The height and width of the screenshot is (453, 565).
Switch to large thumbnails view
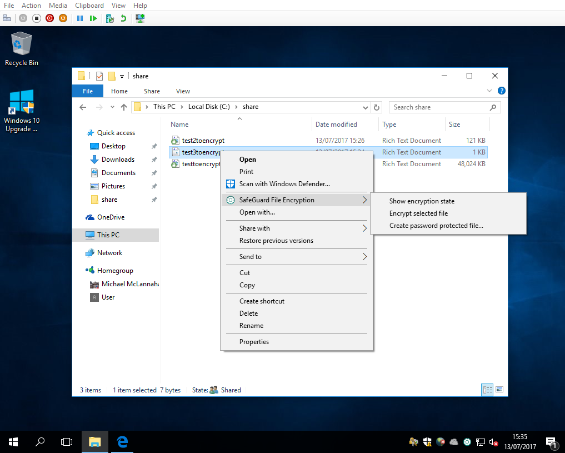(499, 390)
